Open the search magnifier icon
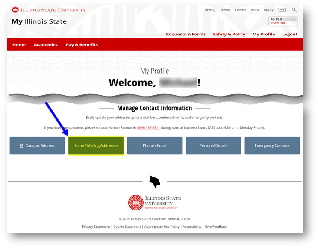Screen dimensions: 318x248 pos(294,9)
